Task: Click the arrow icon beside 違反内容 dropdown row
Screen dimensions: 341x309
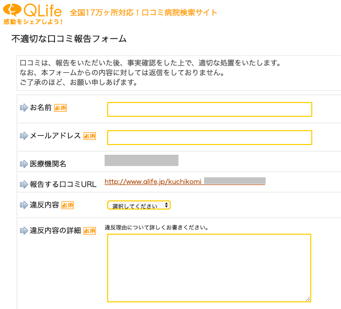Action: click(x=24, y=205)
